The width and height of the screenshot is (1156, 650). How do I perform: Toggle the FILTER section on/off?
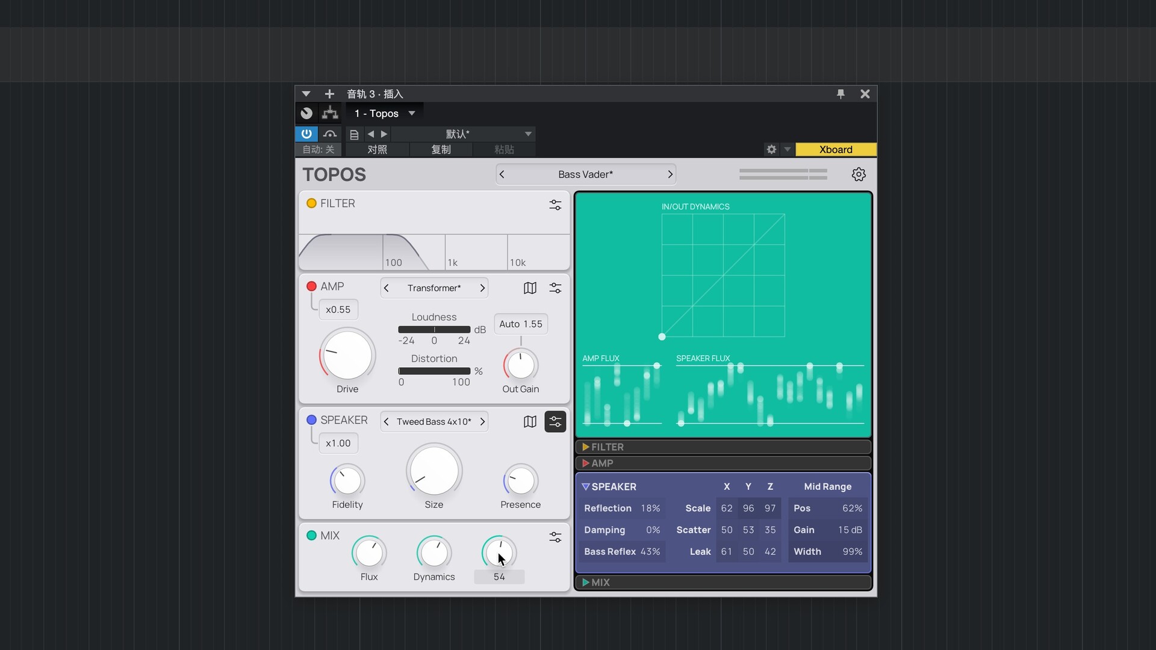[311, 203]
